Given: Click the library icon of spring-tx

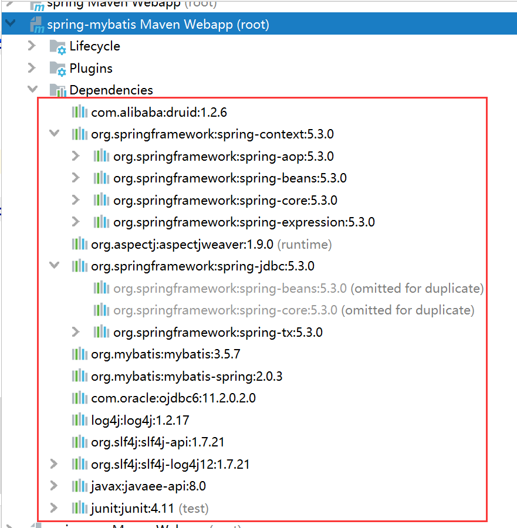Looking at the screenshot, I should pos(102,332).
